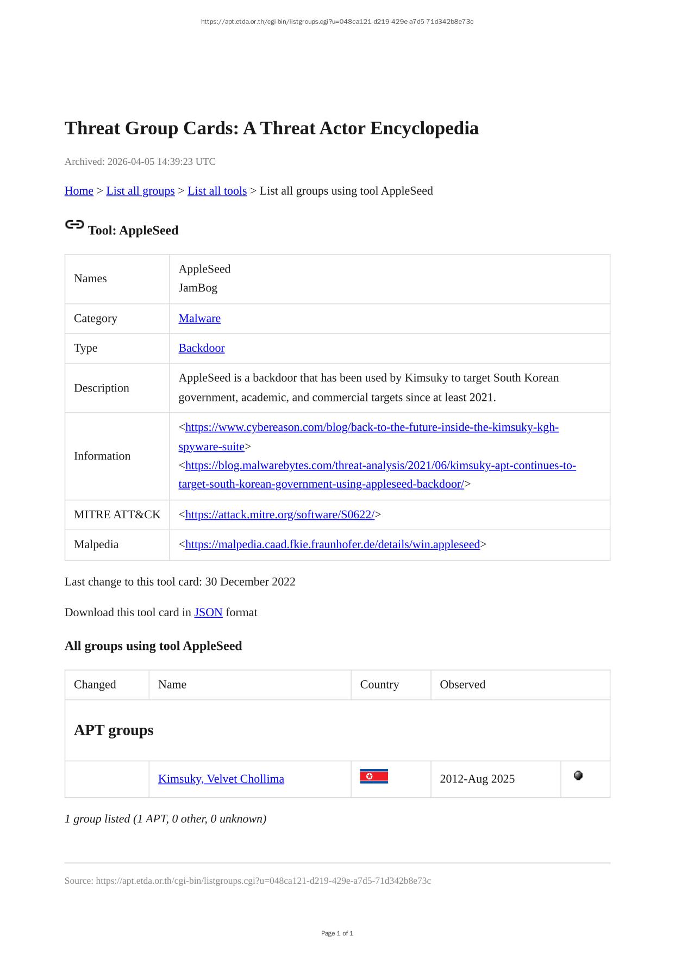This screenshot has width=675, height=955.
Task: Open the Malwarebytes AppleSeed backdoor article link
Action: (380, 466)
